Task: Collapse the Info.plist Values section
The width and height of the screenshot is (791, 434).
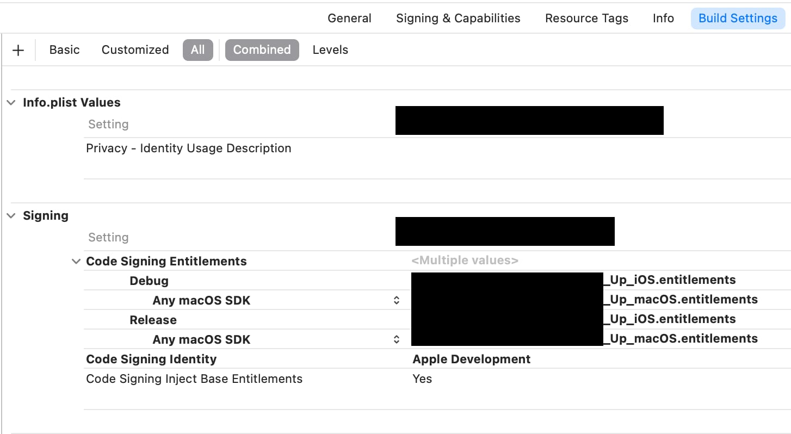Action: coord(11,103)
